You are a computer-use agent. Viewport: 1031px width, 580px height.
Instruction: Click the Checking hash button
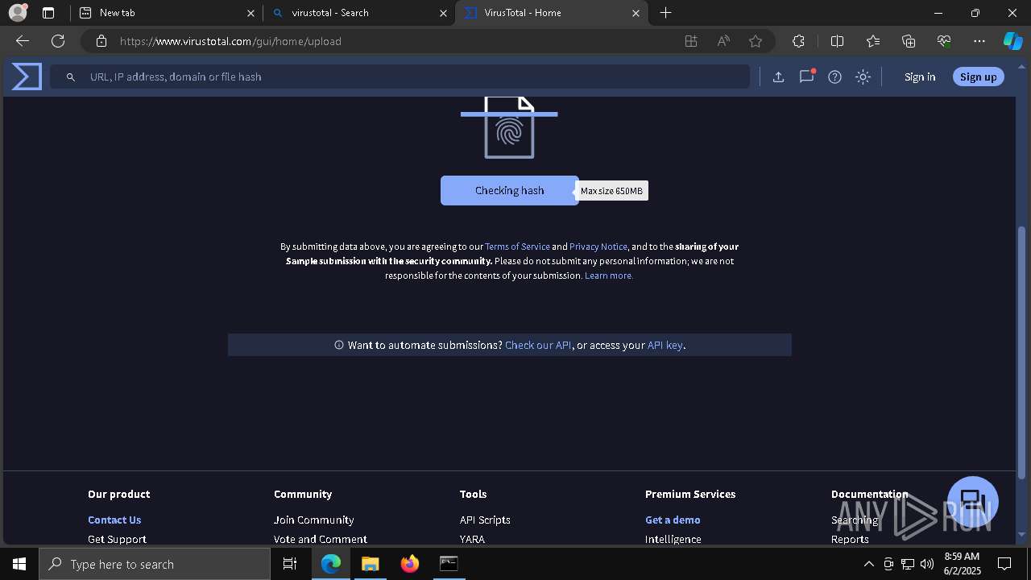509,190
